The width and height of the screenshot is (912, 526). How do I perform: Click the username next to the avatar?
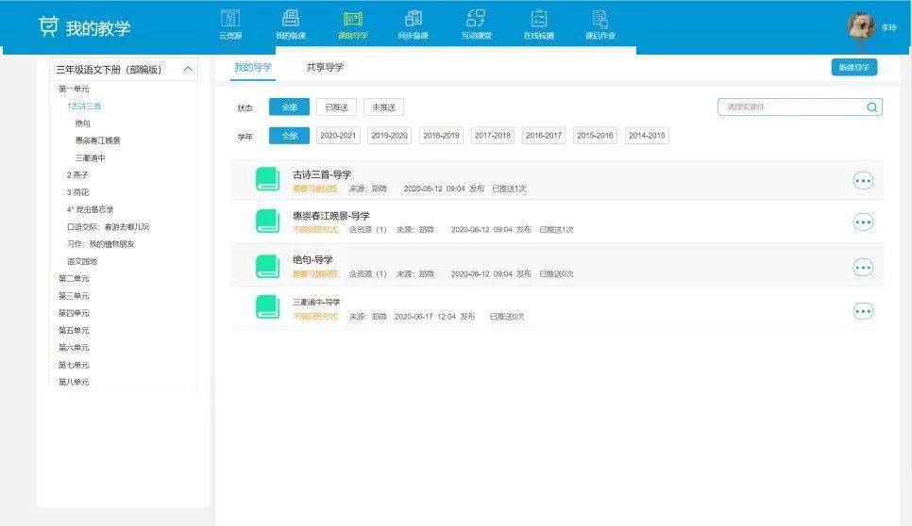(888, 27)
